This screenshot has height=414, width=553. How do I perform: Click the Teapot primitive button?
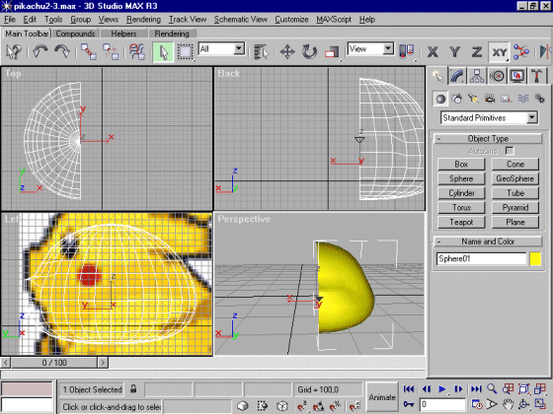(x=461, y=222)
